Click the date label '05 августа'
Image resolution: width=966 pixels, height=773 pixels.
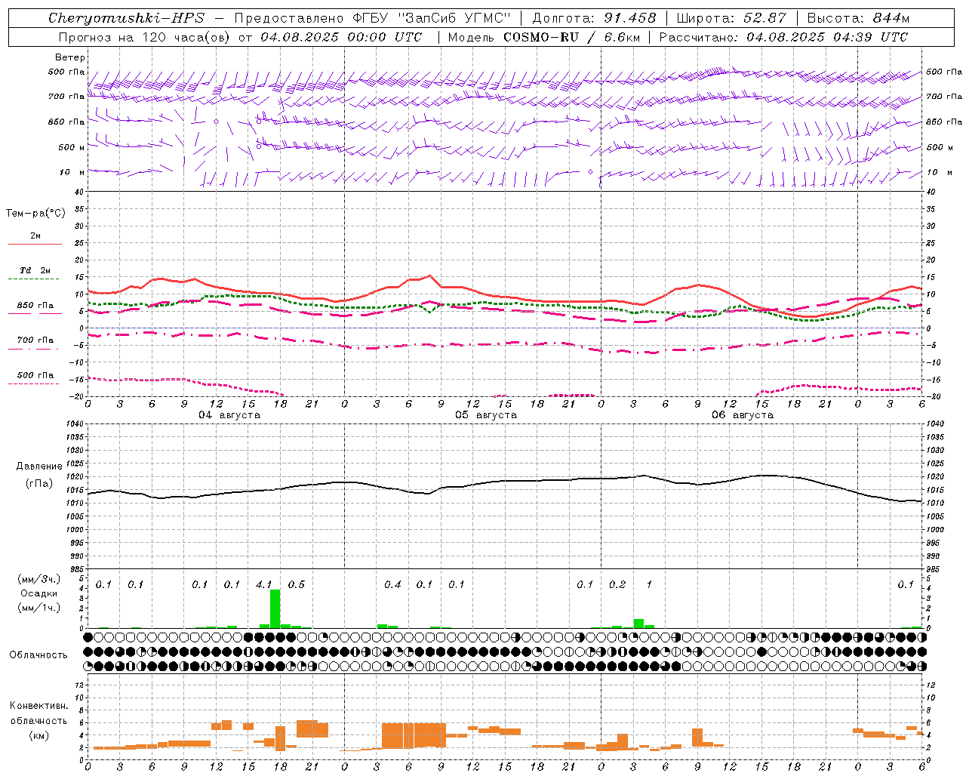pyautogui.click(x=486, y=415)
